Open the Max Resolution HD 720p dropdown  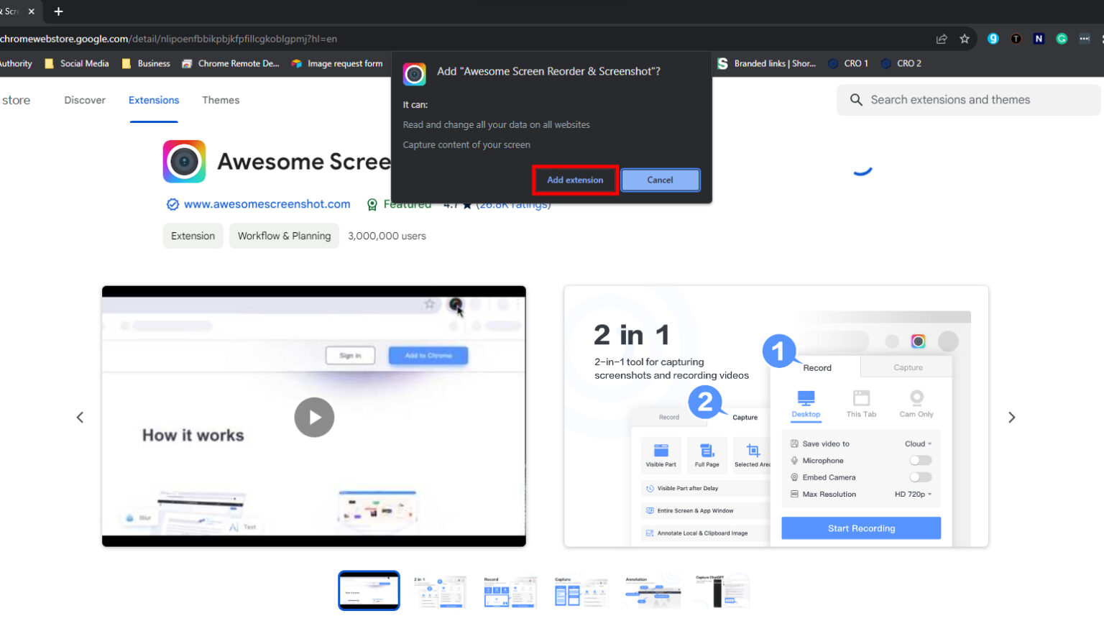pos(914,494)
